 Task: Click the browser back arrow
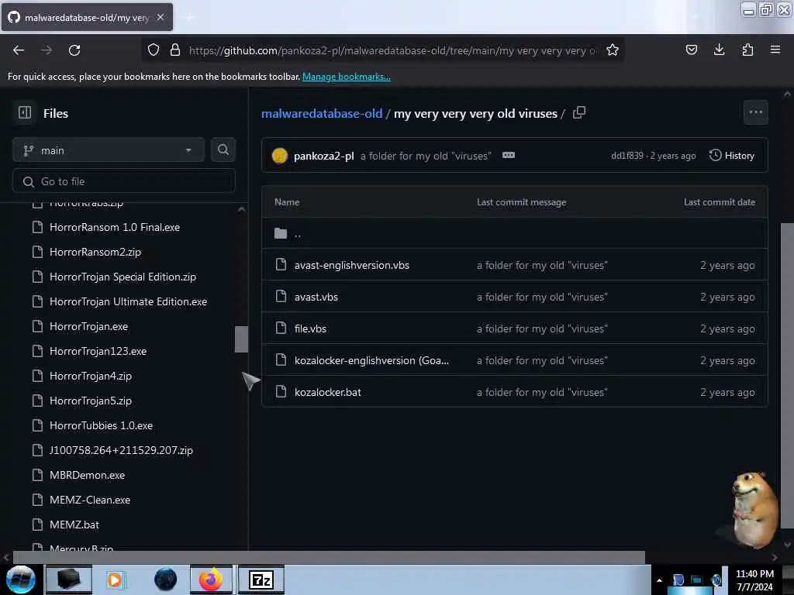[19, 50]
